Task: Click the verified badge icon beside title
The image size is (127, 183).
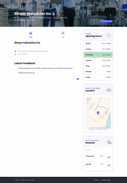Action: pyautogui.click(x=53, y=14)
